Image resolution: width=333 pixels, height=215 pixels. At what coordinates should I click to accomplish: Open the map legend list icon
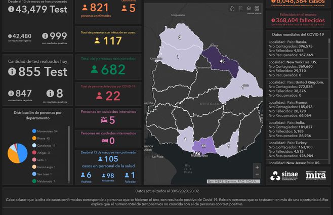coord(240,9)
